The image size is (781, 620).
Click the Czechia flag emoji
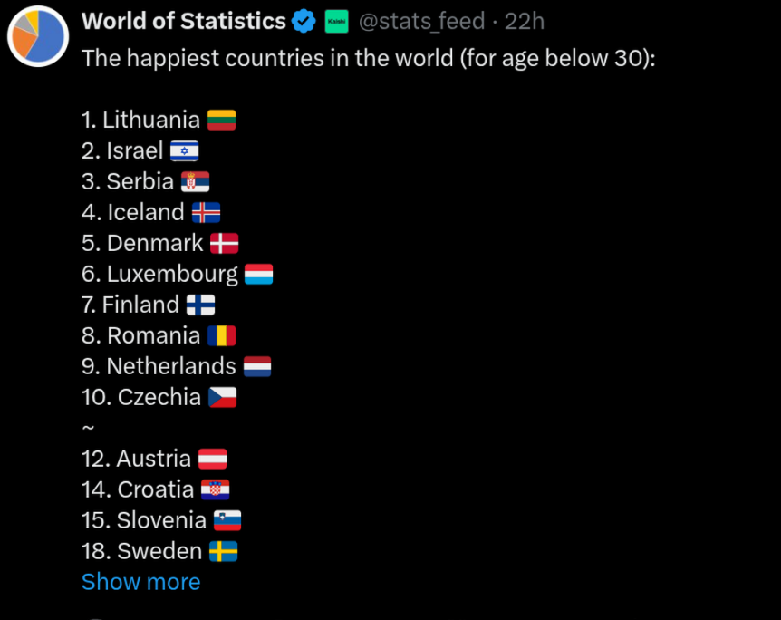click(223, 398)
